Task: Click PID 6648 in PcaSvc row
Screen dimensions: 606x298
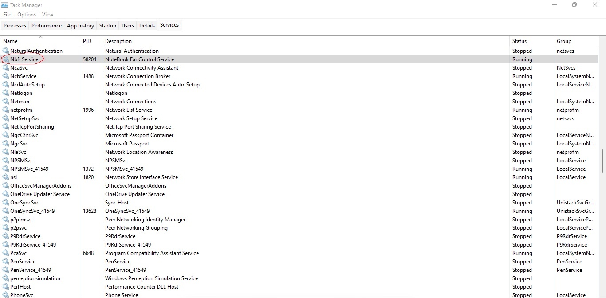Action: (88, 253)
